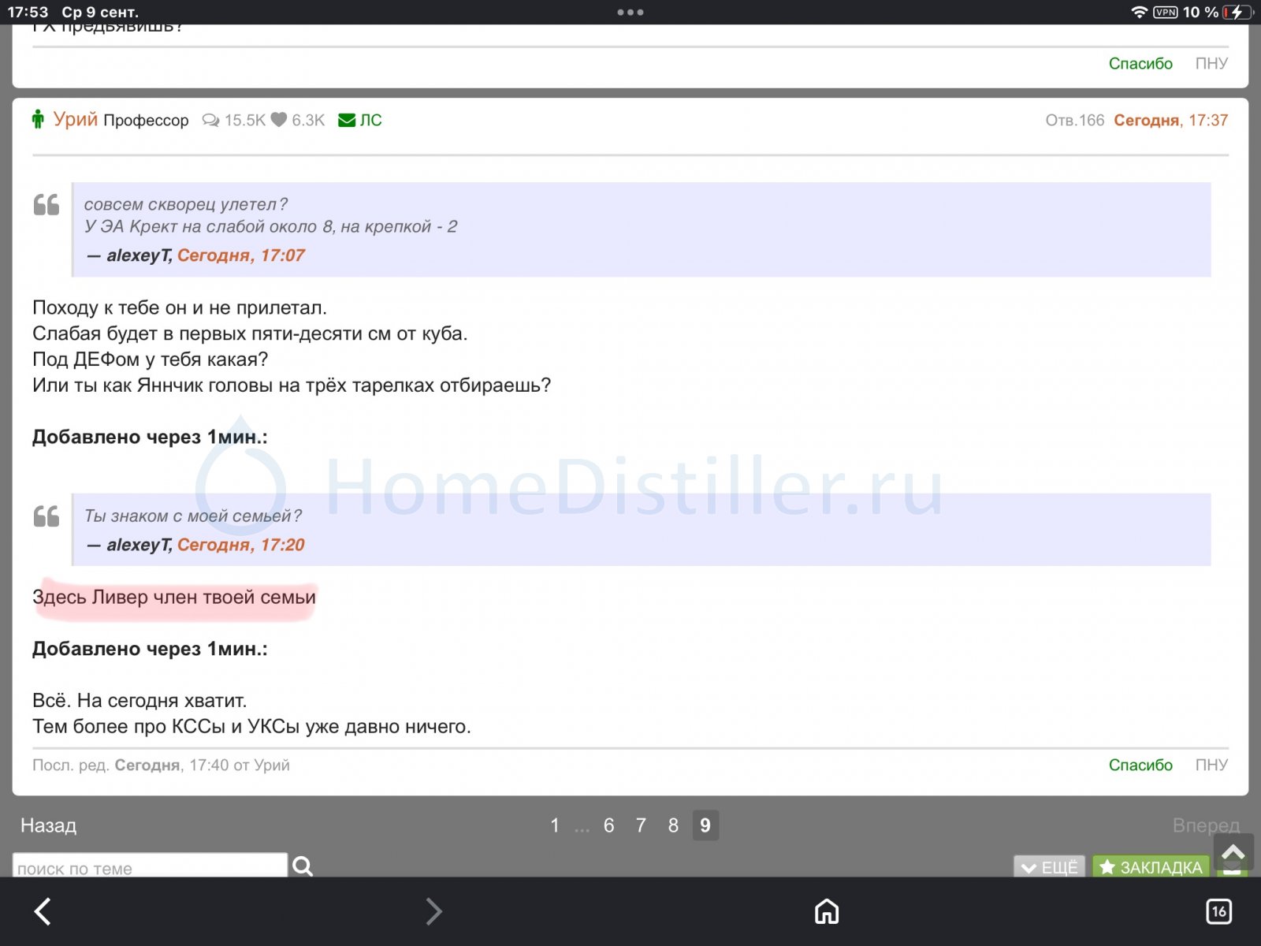This screenshot has width=1261, height=946.
Task: Go to page 6
Action: pos(608,825)
